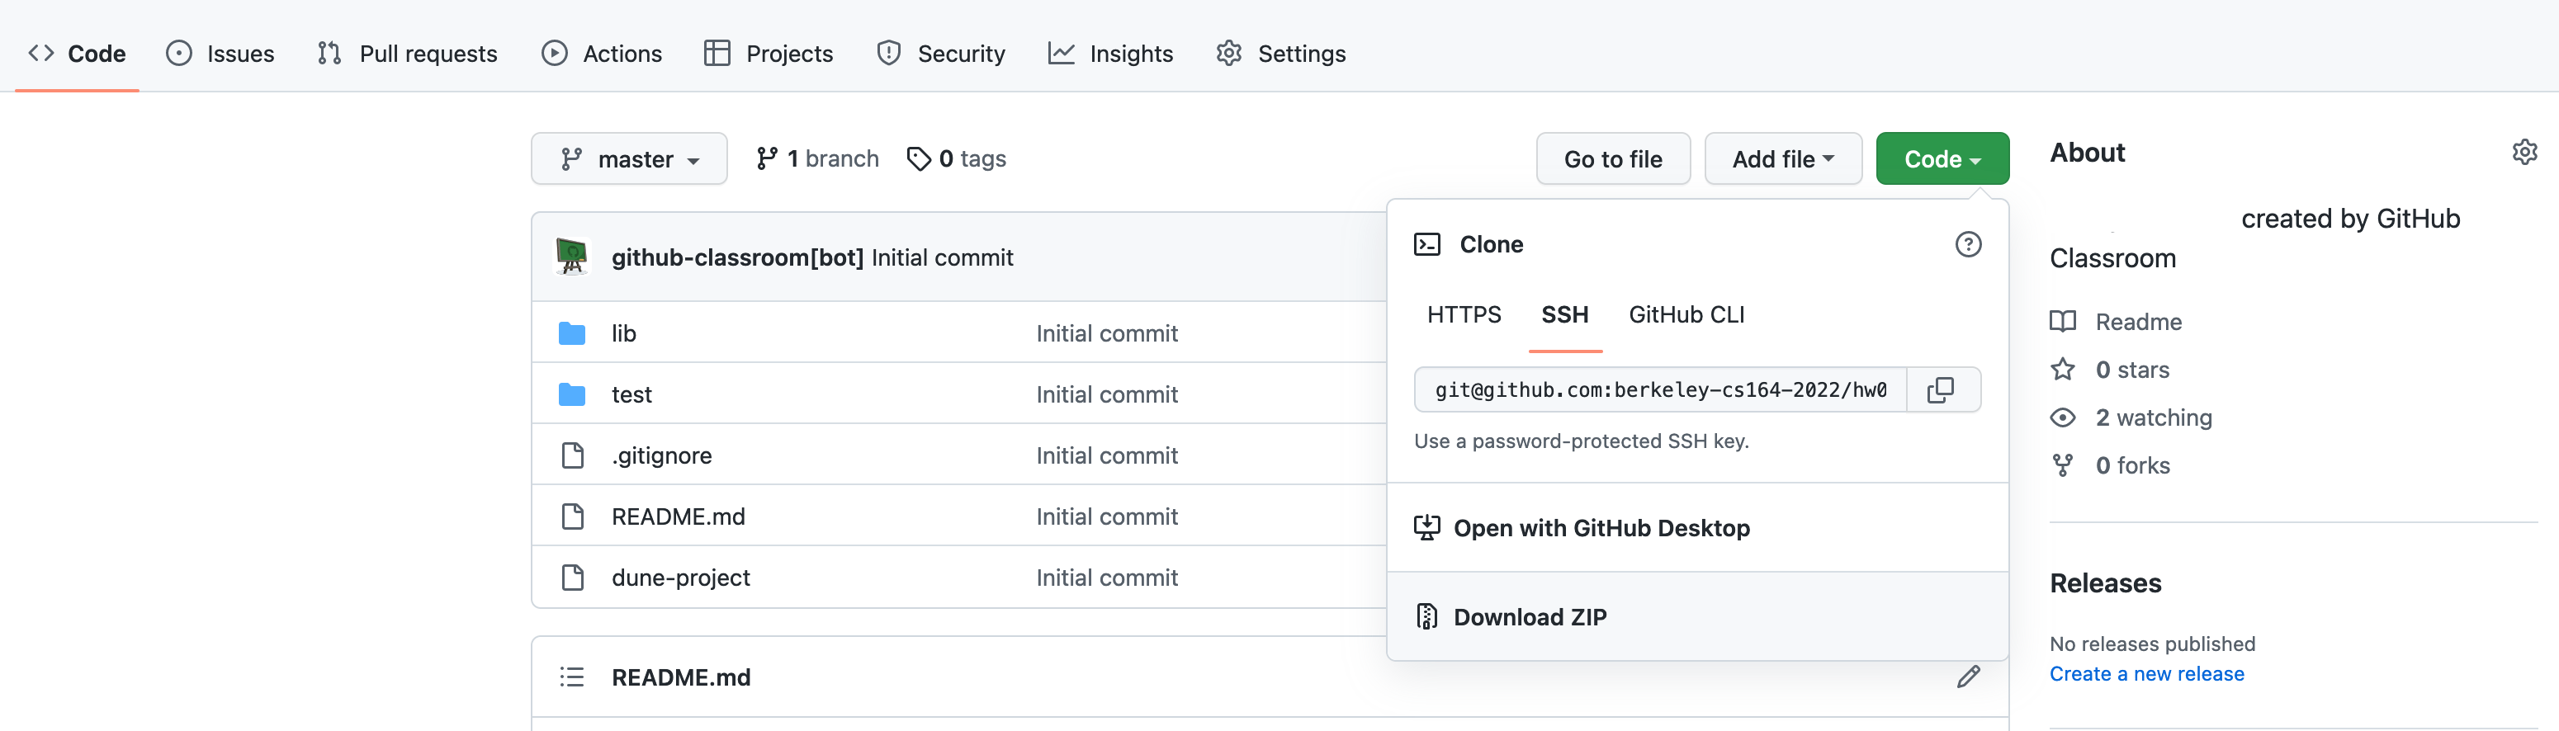Click the GitHub Desktop download icon
2559x731 pixels.
(1426, 527)
